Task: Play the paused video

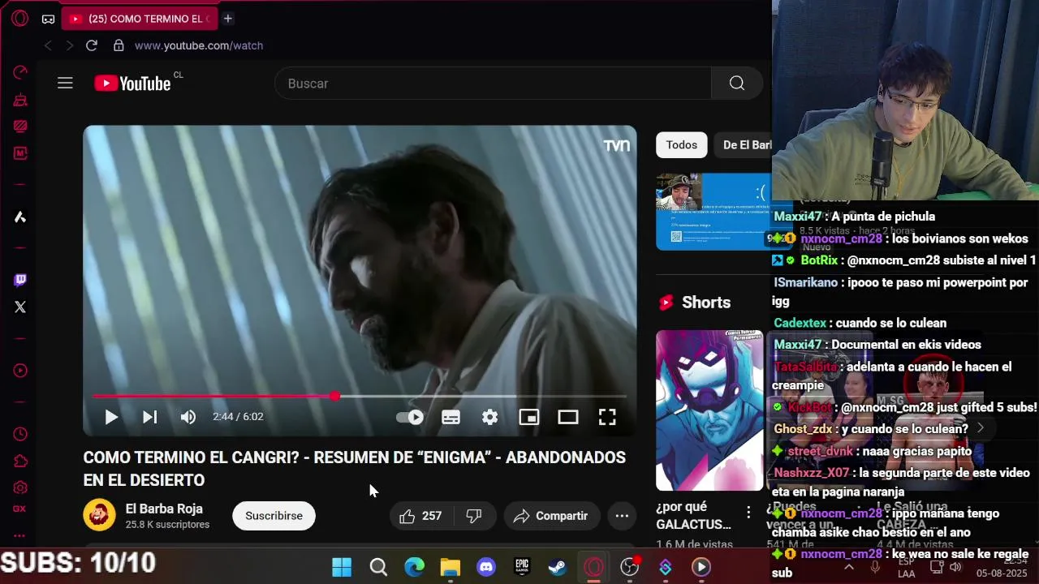Action: pos(111,417)
